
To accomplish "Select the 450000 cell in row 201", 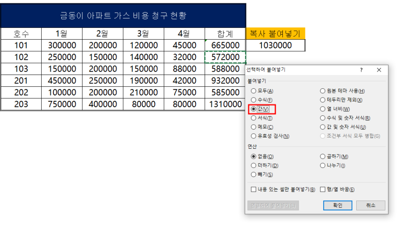I will point(62,80).
